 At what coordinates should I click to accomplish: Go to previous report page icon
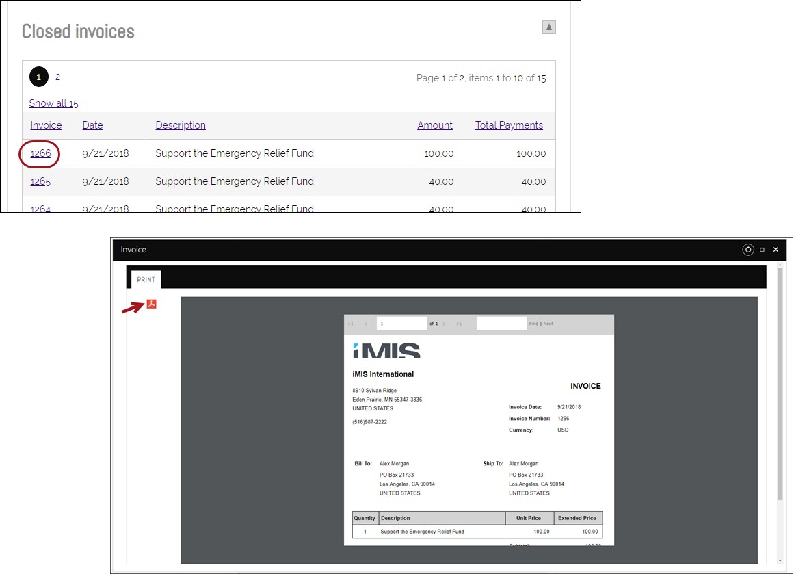pos(366,323)
